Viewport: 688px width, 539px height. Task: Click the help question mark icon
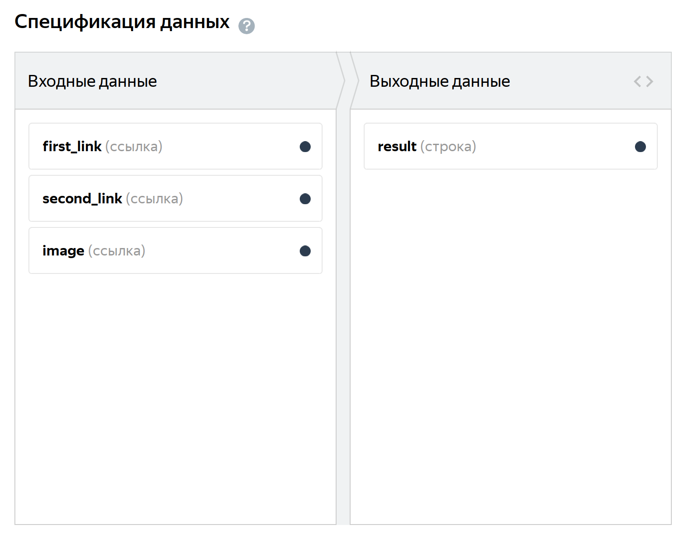246,26
